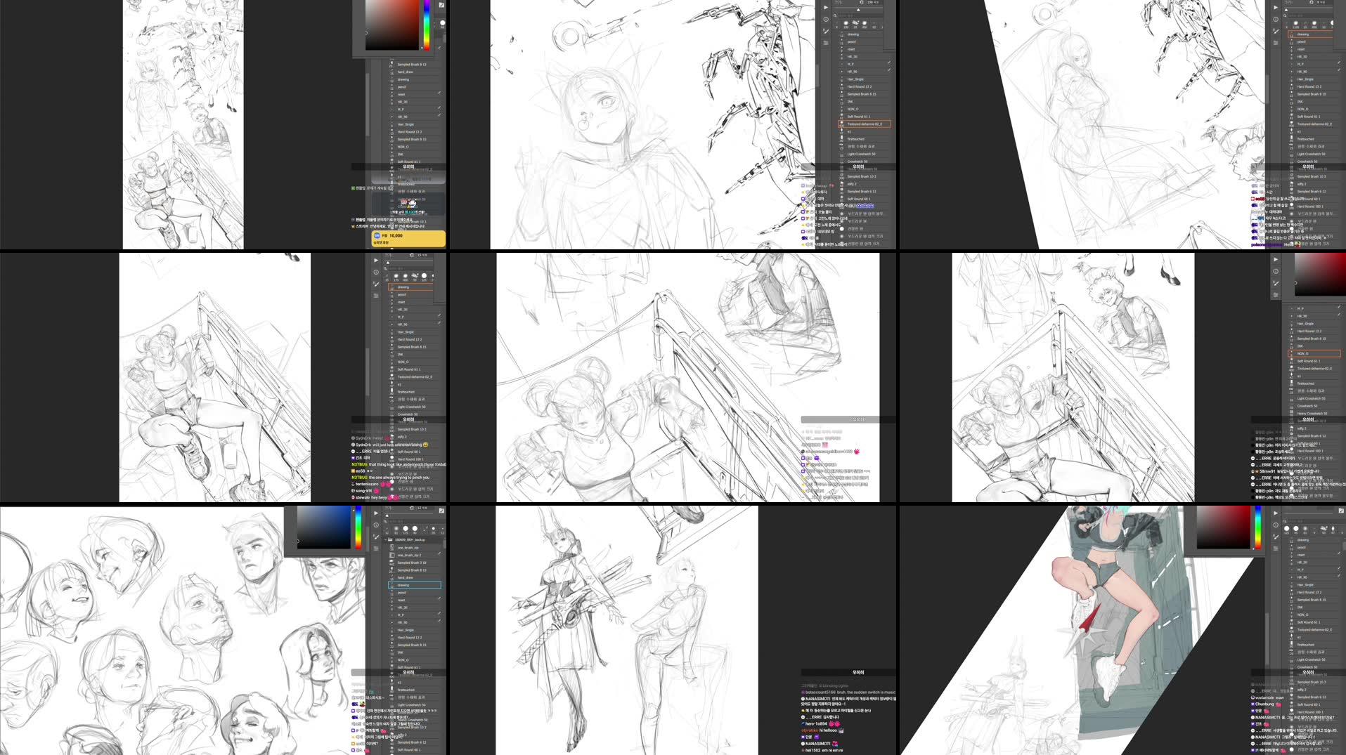Screen dimensions: 1346x755
Task: Click inside the brush search field
Action: [x=407, y=268]
